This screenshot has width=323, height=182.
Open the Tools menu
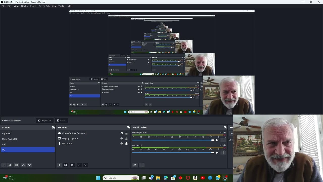click(61, 6)
